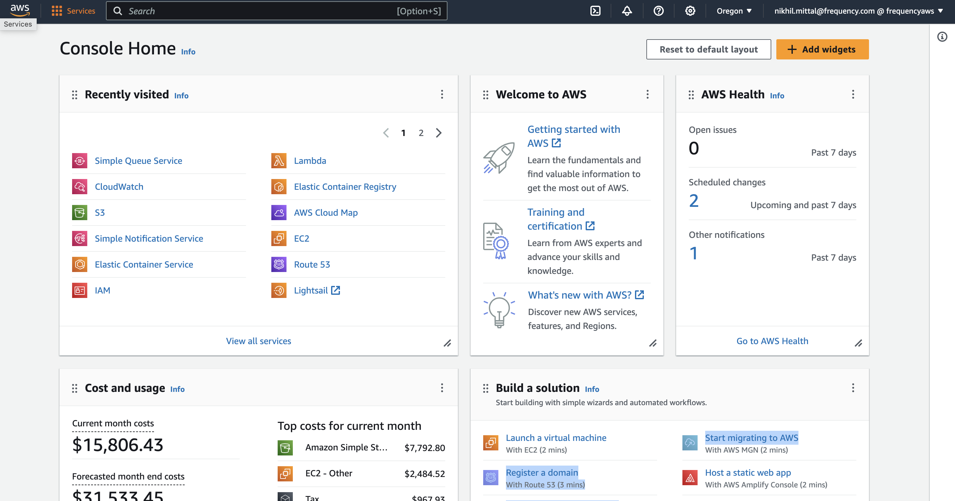
Task: Open Register a domain link
Action: click(x=542, y=473)
